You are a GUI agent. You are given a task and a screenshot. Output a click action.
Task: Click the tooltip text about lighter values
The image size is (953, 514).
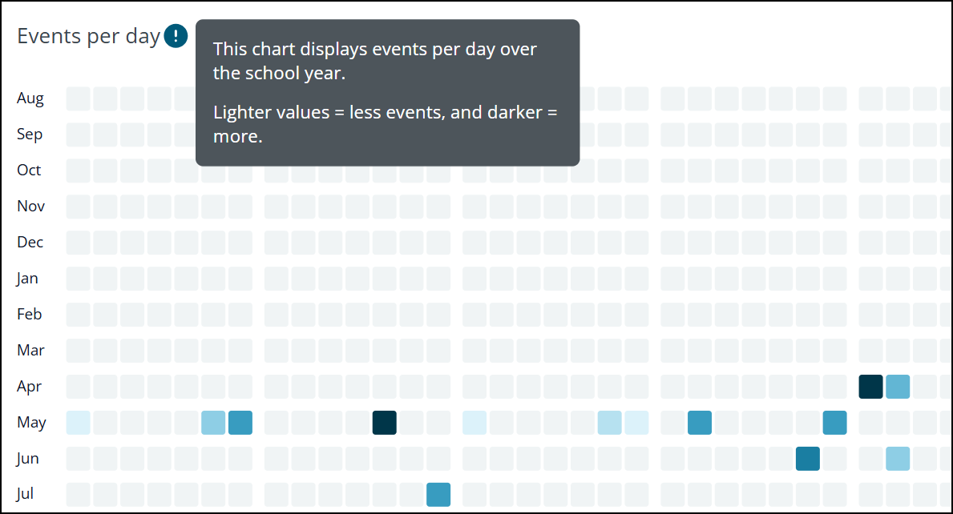386,124
